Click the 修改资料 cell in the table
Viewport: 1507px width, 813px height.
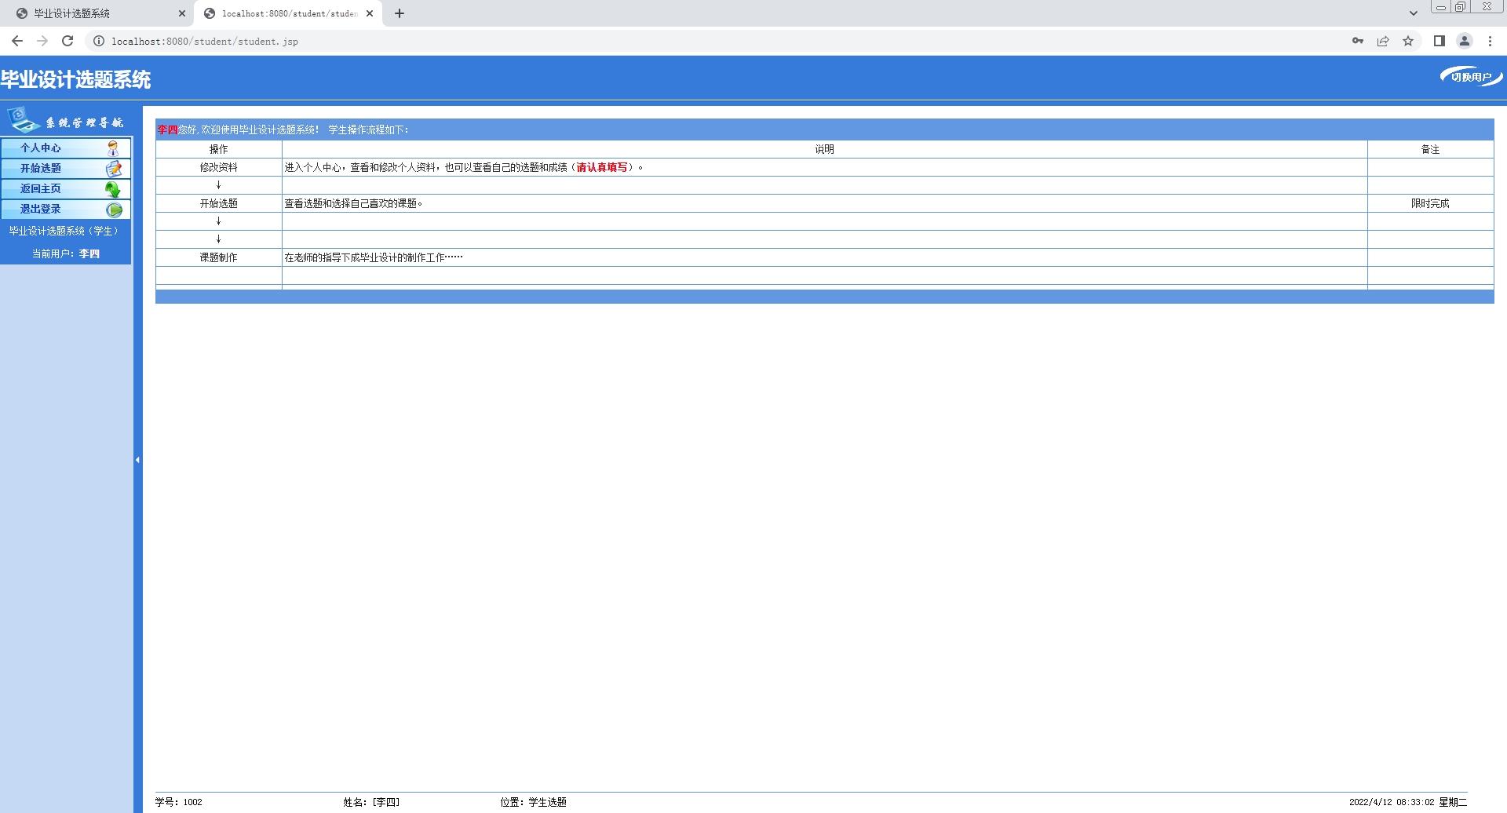(x=218, y=167)
